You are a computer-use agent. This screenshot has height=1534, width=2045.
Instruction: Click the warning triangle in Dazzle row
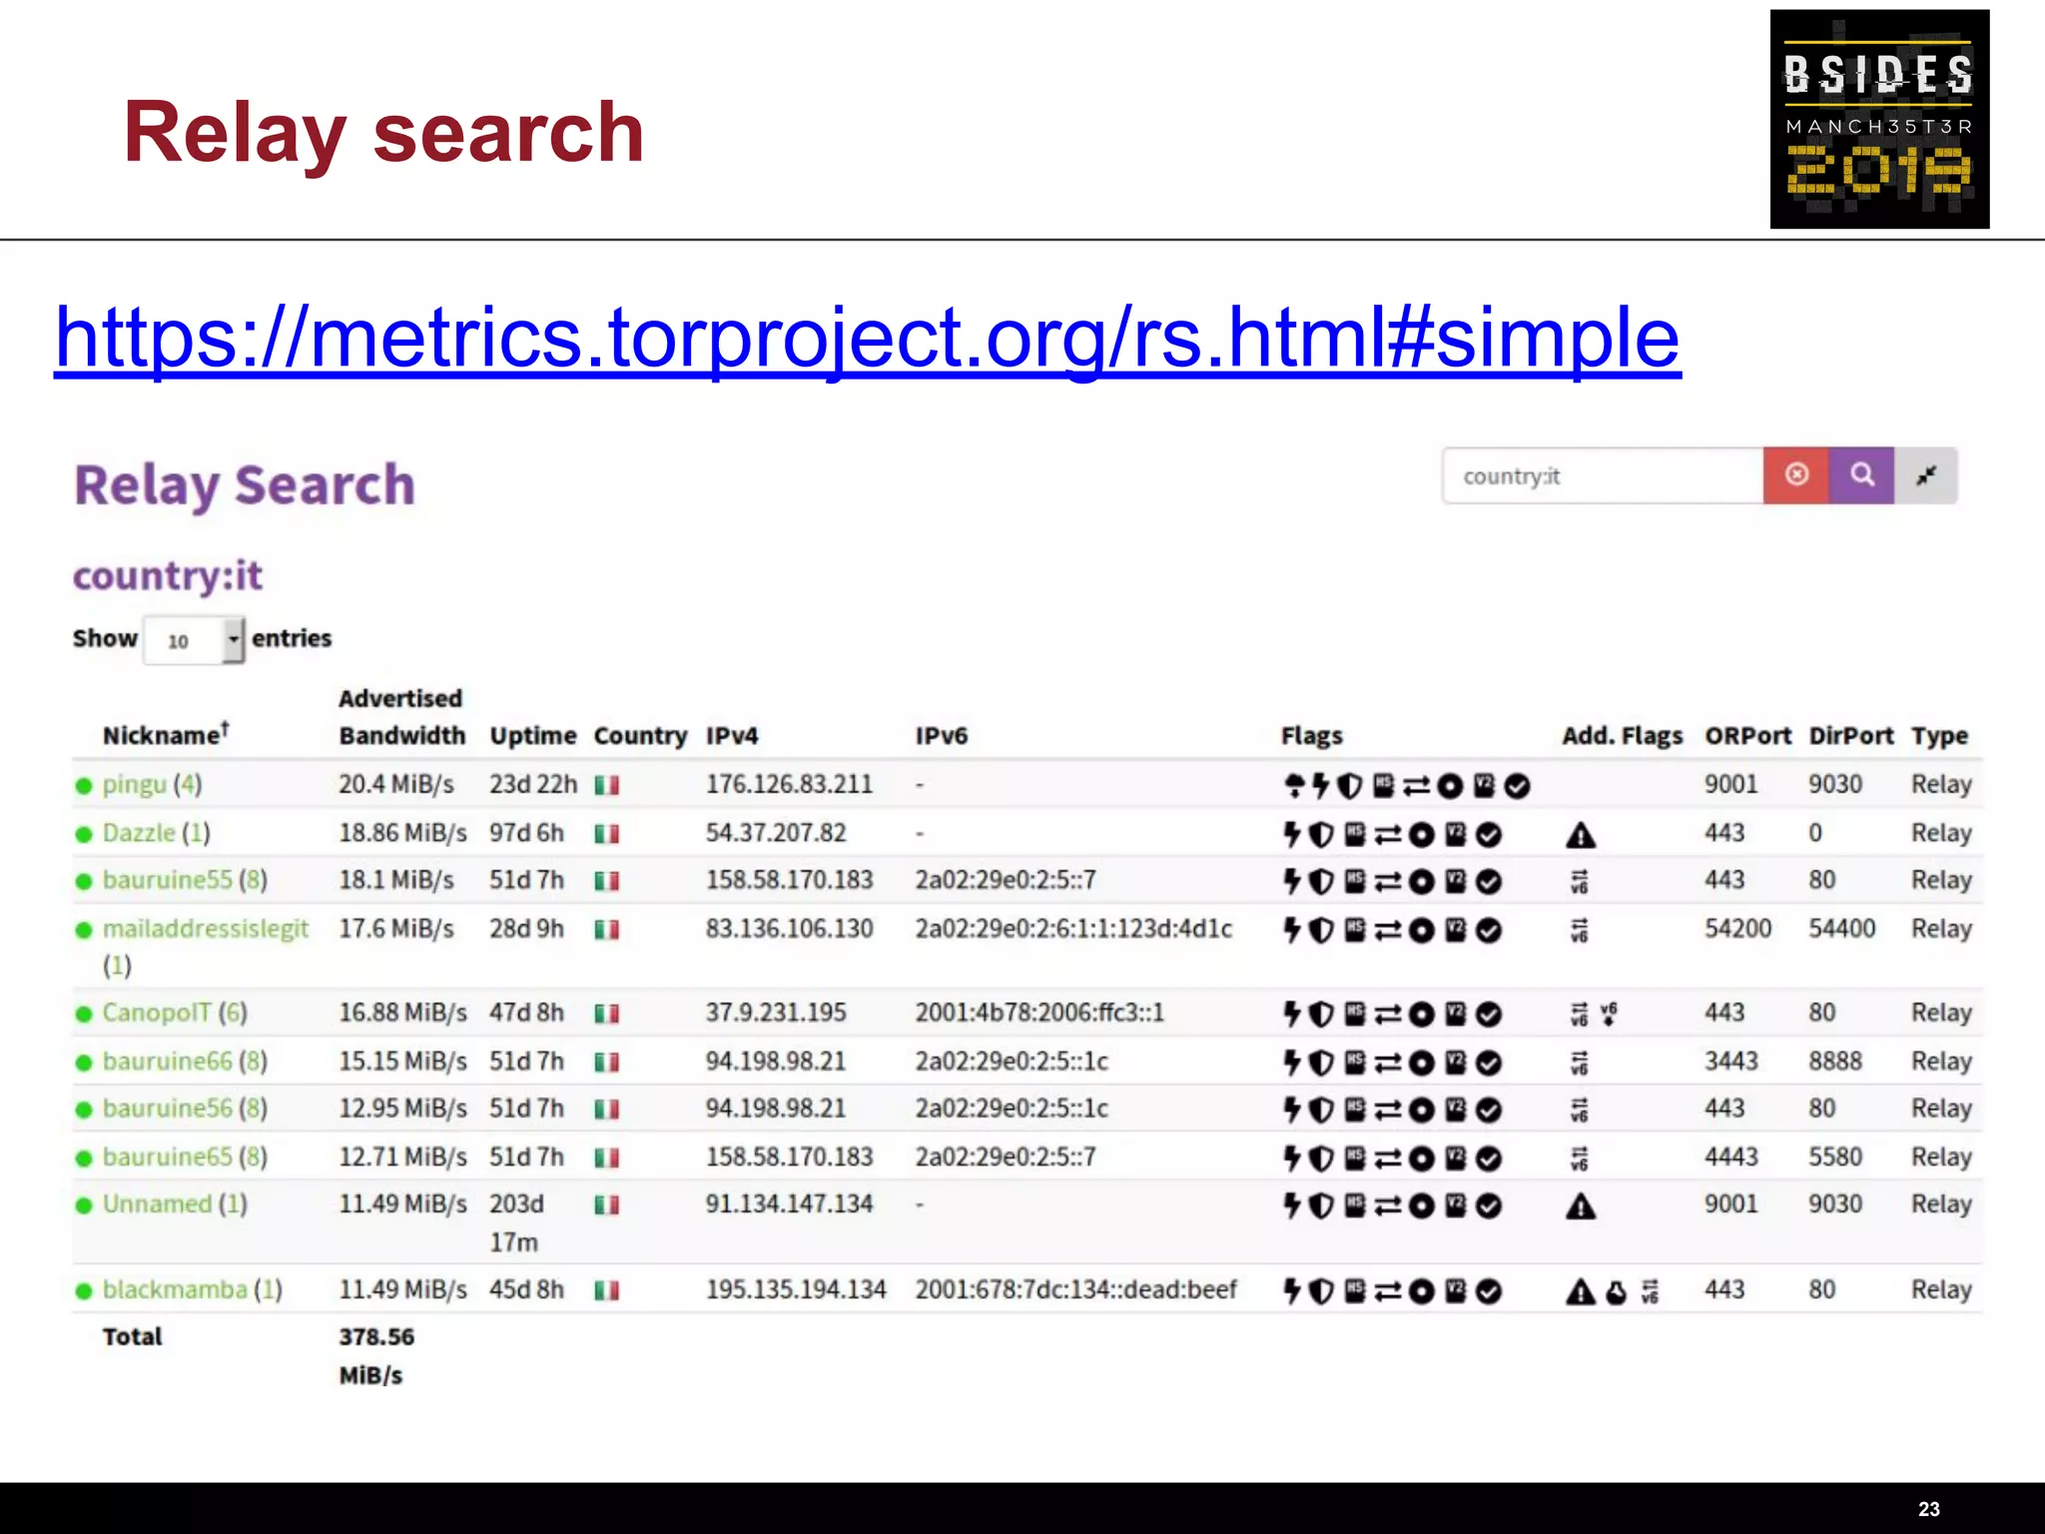(1580, 835)
